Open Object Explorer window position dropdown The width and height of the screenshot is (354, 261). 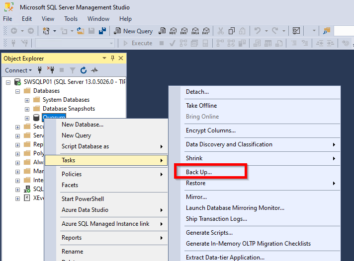tap(104, 58)
